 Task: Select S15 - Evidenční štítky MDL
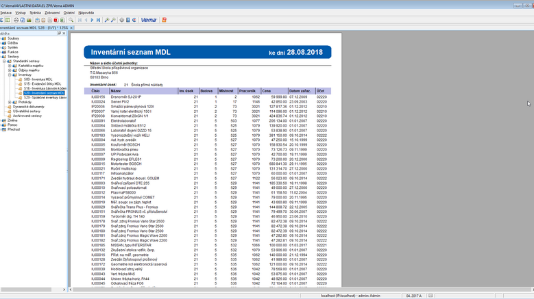[x=43, y=83]
